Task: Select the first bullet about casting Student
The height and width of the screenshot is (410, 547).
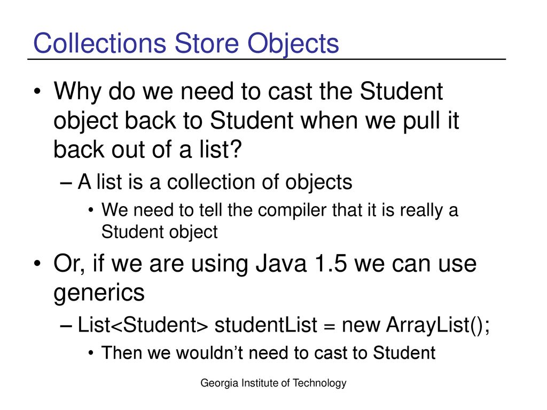Action: pyautogui.click(x=256, y=120)
